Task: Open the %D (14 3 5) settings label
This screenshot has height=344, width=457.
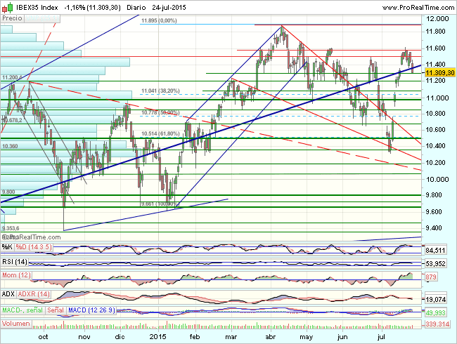Action: [x=34, y=247]
